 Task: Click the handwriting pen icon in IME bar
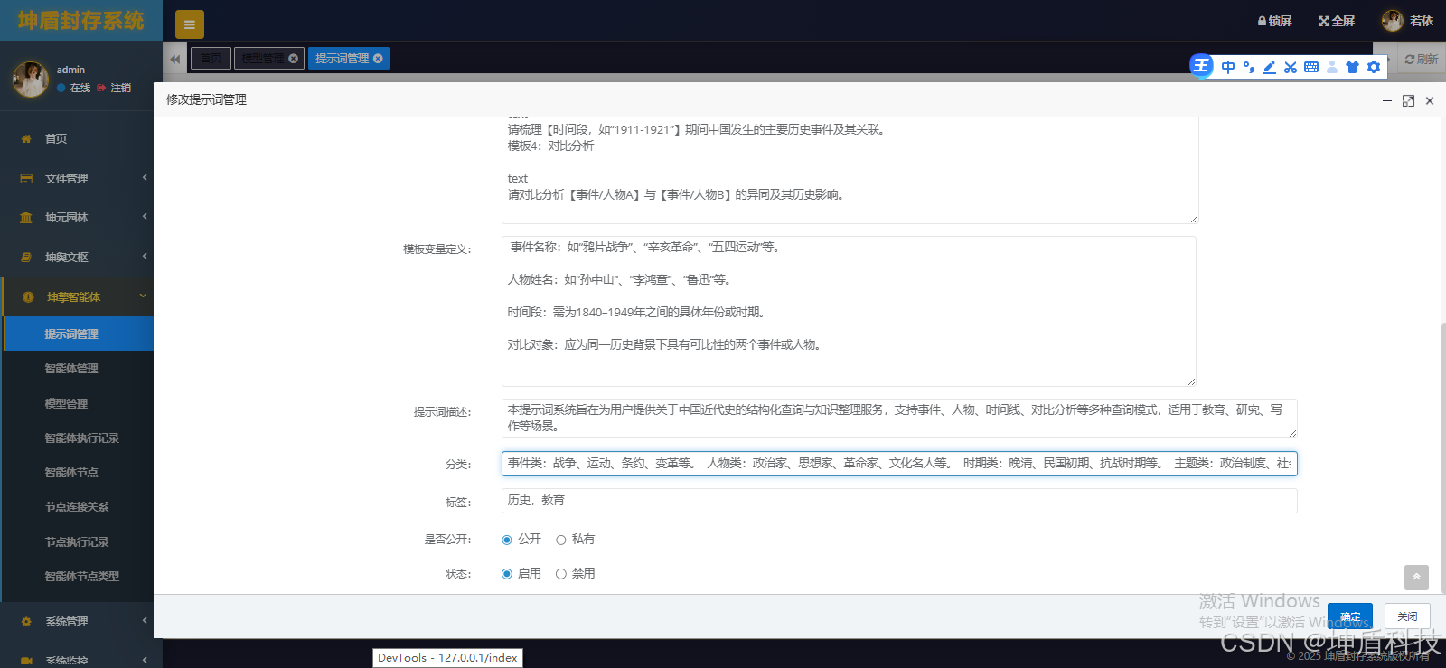click(1270, 67)
